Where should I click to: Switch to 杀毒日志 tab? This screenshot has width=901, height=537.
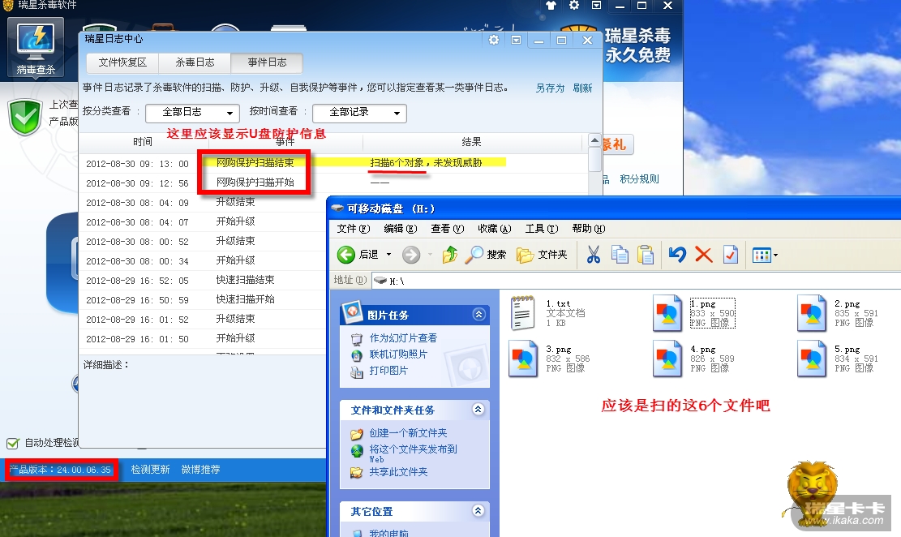click(x=195, y=62)
